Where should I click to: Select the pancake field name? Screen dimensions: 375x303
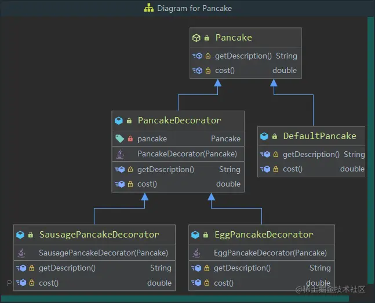coord(152,138)
